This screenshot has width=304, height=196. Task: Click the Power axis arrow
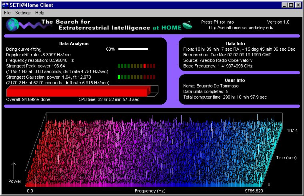tap(14, 171)
